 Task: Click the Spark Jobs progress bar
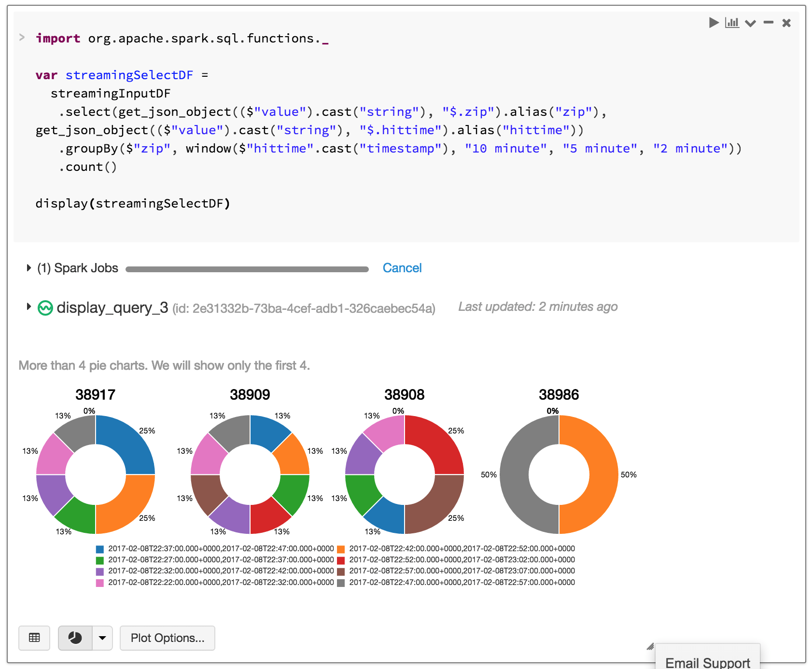coord(247,269)
